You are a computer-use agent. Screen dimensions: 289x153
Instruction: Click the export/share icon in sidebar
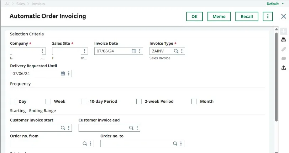[284, 68]
